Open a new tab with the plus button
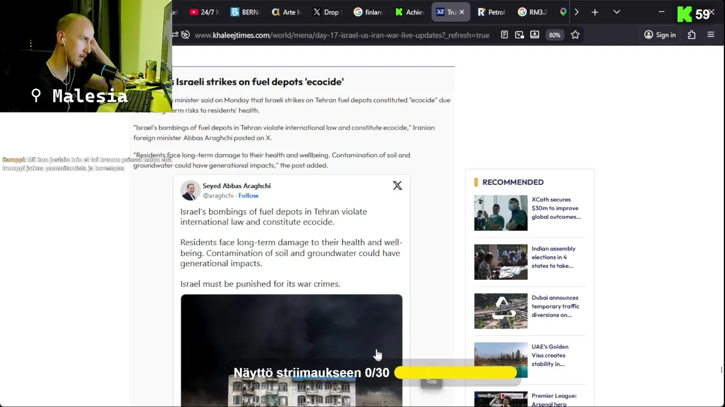Viewport: 725px width, 407px height. point(595,12)
